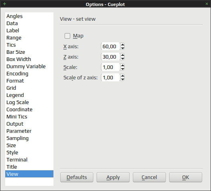The width and height of the screenshot is (211, 191).
Task: Click the Z axis input field
Action: coord(110,57)
